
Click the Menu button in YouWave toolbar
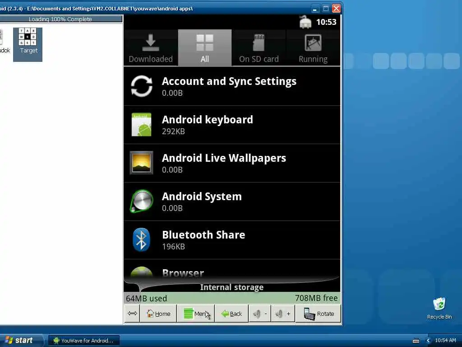tap(196, 314)
